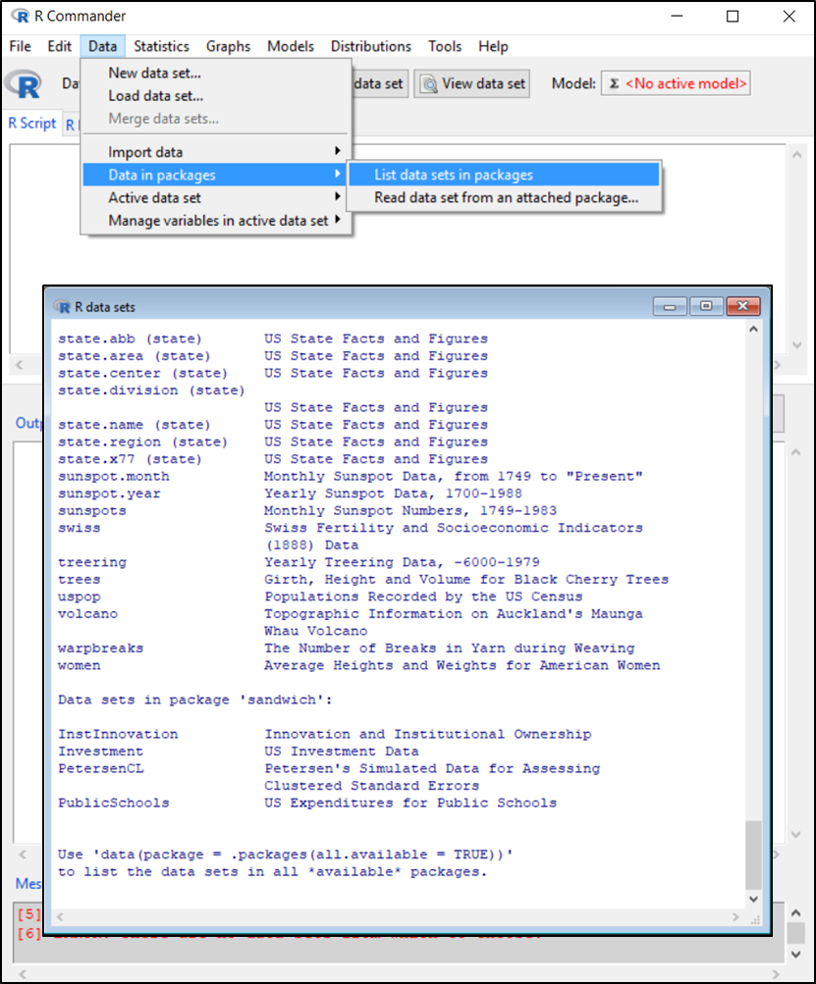Close the R data sets window
Screen dimensions: 816x984
pyautogui.click(x=742, y=306)
